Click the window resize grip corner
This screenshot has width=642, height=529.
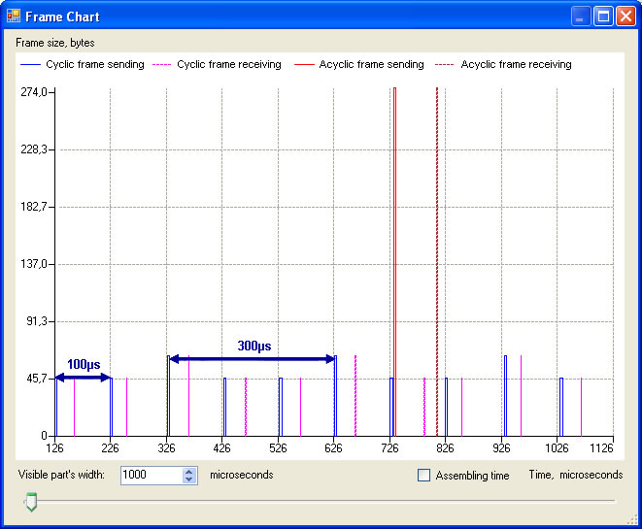(633, 520)
